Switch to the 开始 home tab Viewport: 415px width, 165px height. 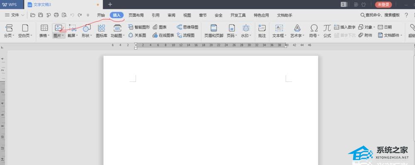101,15
